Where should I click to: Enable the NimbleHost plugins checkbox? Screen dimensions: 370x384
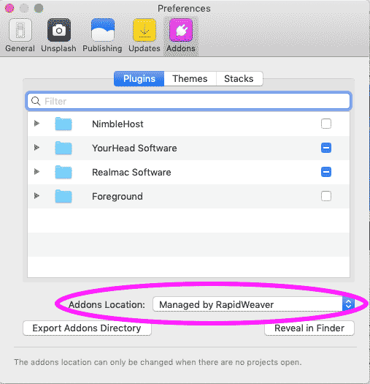point(326,124)
